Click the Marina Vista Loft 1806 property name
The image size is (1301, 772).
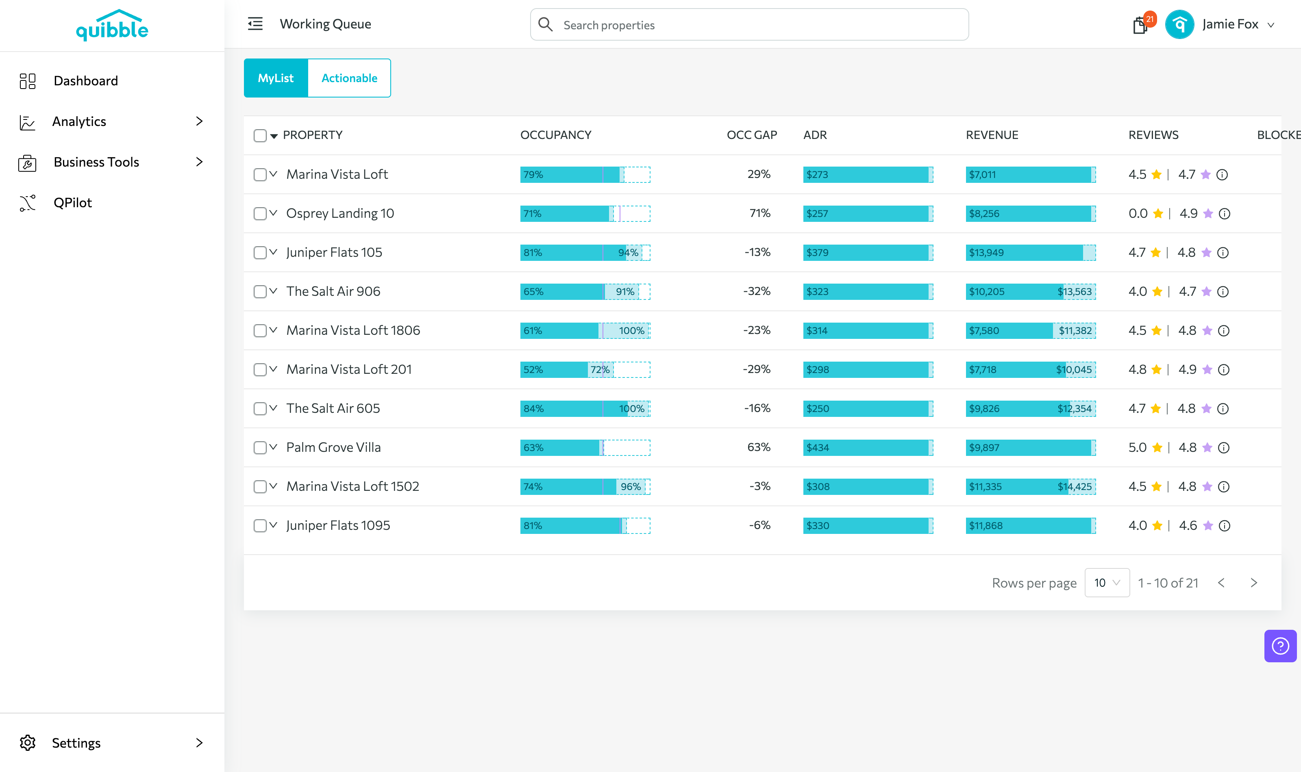353,330
